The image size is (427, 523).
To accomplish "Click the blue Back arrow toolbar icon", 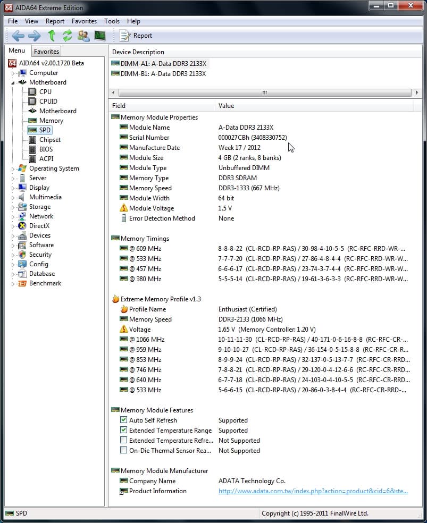I will coord(18,36).
